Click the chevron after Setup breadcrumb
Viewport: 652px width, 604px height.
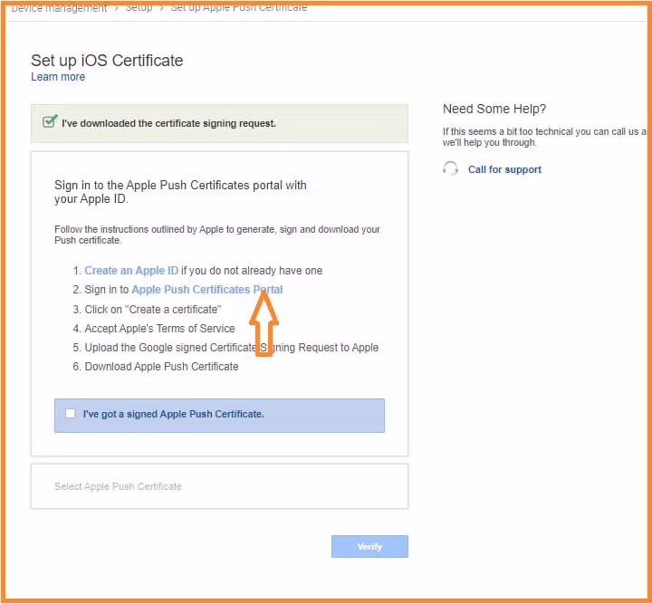pyautogui.click(x=161, y=8)
